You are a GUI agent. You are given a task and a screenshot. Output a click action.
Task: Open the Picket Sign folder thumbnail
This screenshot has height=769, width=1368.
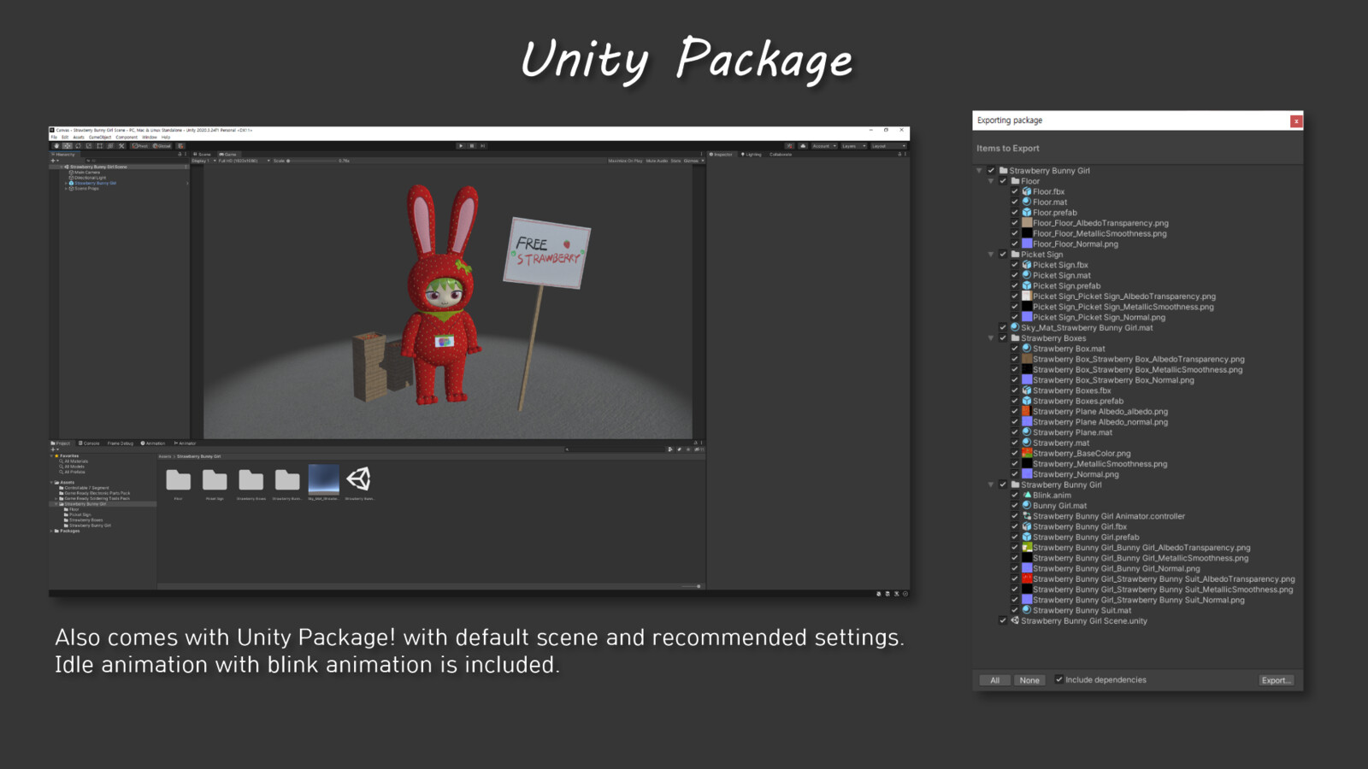[215, 480]
